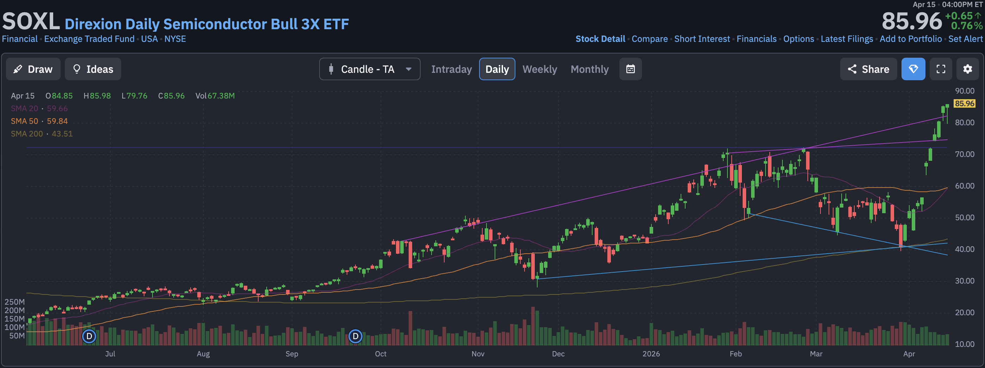Image resolution: width=985 pixels, height=368 pixels.
Task: Click the low price L 79.76 value
Action: click(x=134, y=96)
